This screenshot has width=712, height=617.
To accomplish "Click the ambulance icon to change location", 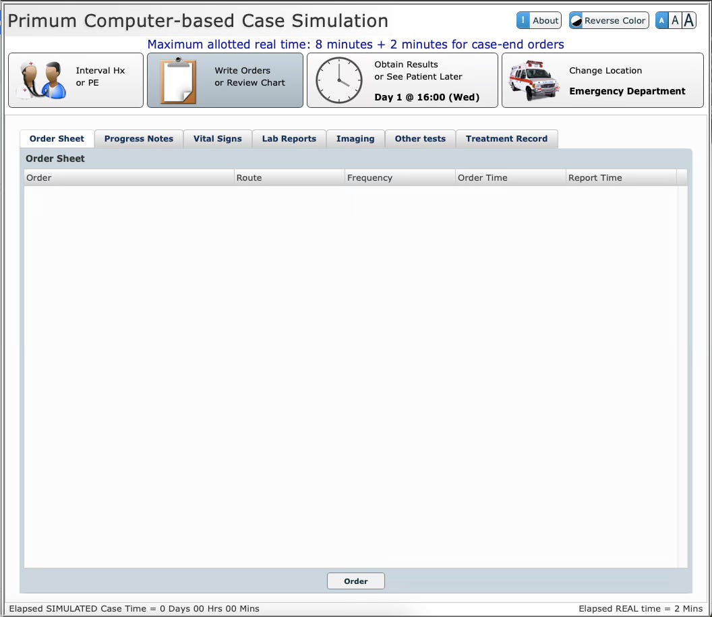I will click(532, 80).
